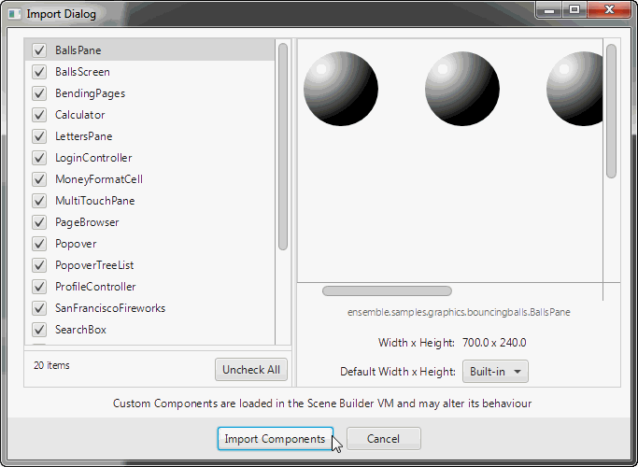The height and width of the screenshot is (467, 638).
Task: Click the Import Dialog title bar icon
Action: click(x=15, y=14)
